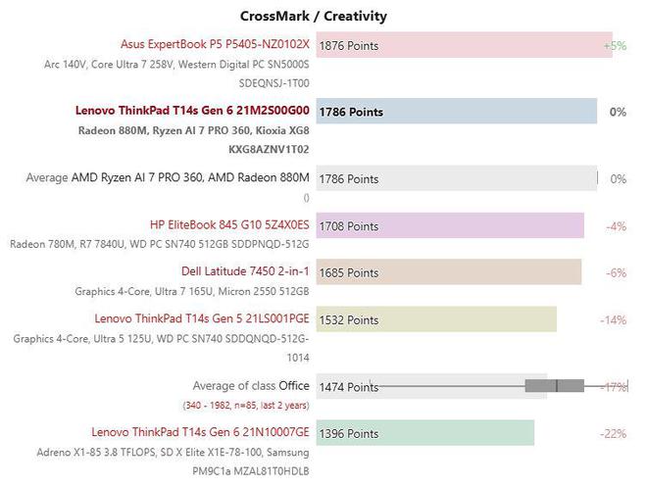Open the Asus ExpertBook P5 P5405-NZ0102X link
The image size is (647, 486).
point(215,44)
